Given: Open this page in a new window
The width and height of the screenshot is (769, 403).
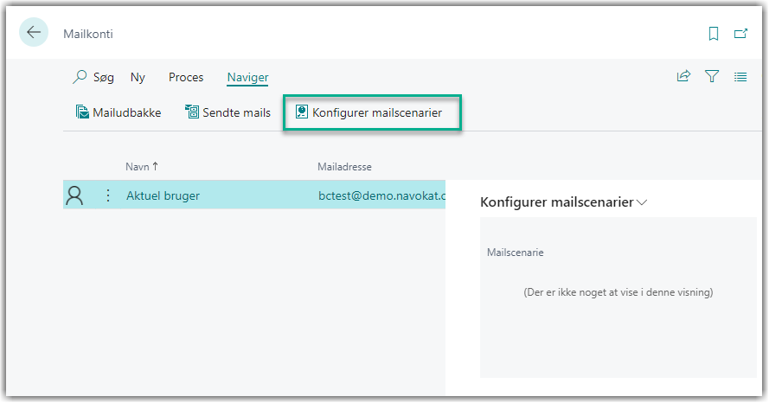Looking at the screenshot, I should pyautogui.click(x=740, y=34).
